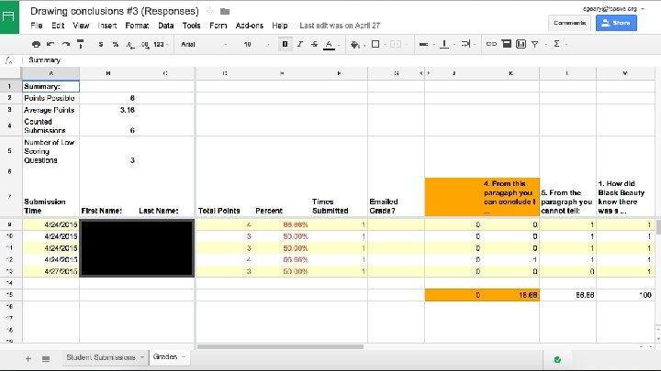Toggle strikethrough formatting
The width and height of the screenshot is (661, 371).
coord(315,44)
